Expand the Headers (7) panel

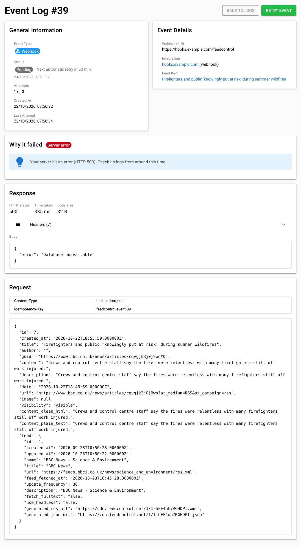[150, 224]
